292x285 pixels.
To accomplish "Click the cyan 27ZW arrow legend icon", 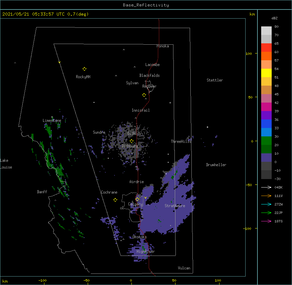I will [x=266, y=204].
